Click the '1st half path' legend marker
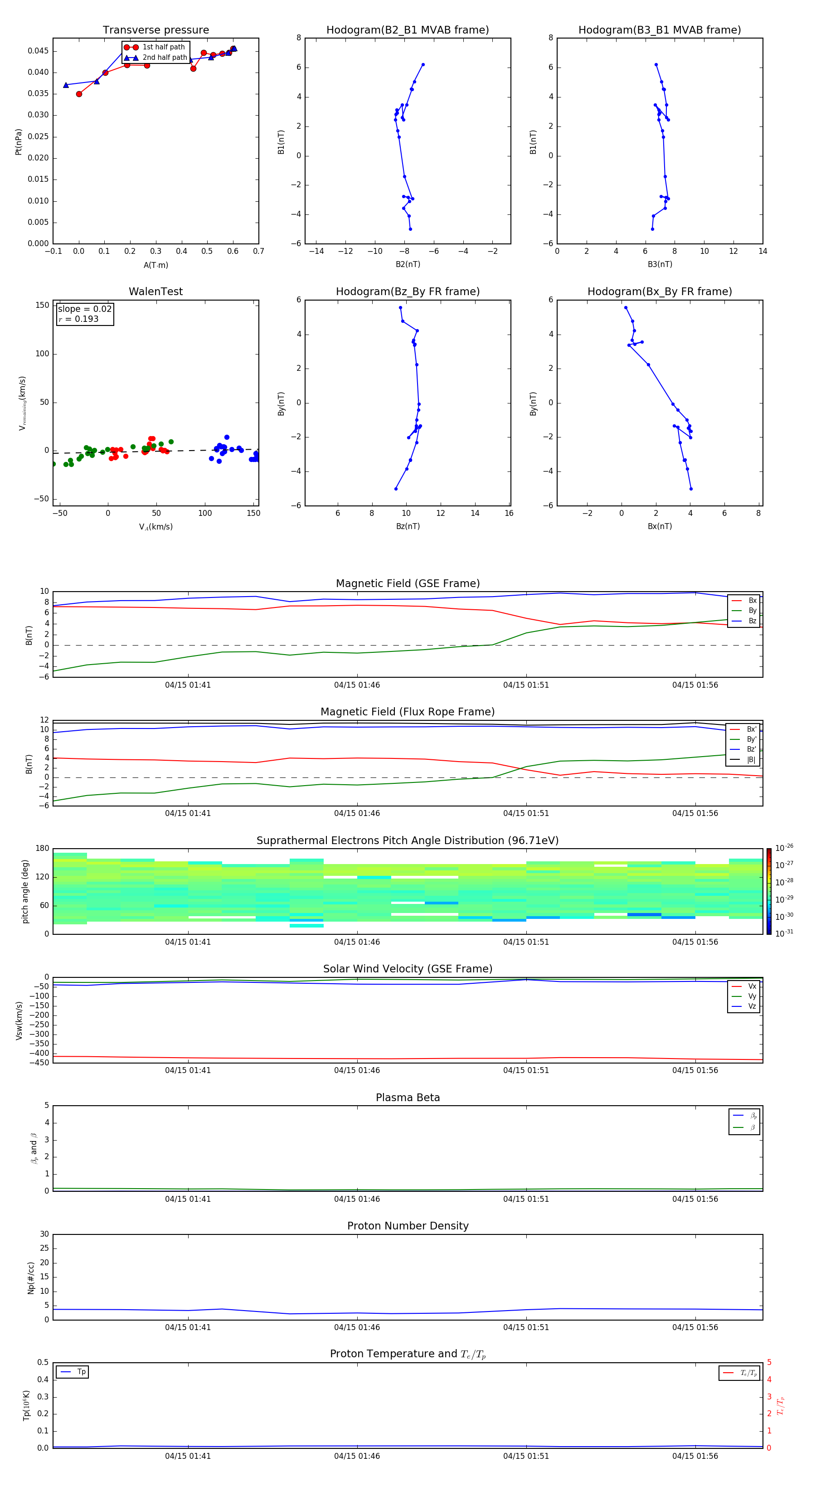This screenshot has width=816, height=1496. point(131,47)
